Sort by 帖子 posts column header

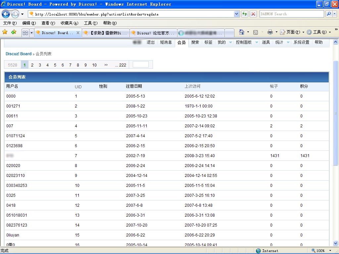[x=274, y=86]
